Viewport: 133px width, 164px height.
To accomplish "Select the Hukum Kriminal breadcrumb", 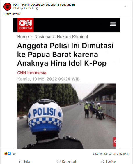I will click(72, 37).
